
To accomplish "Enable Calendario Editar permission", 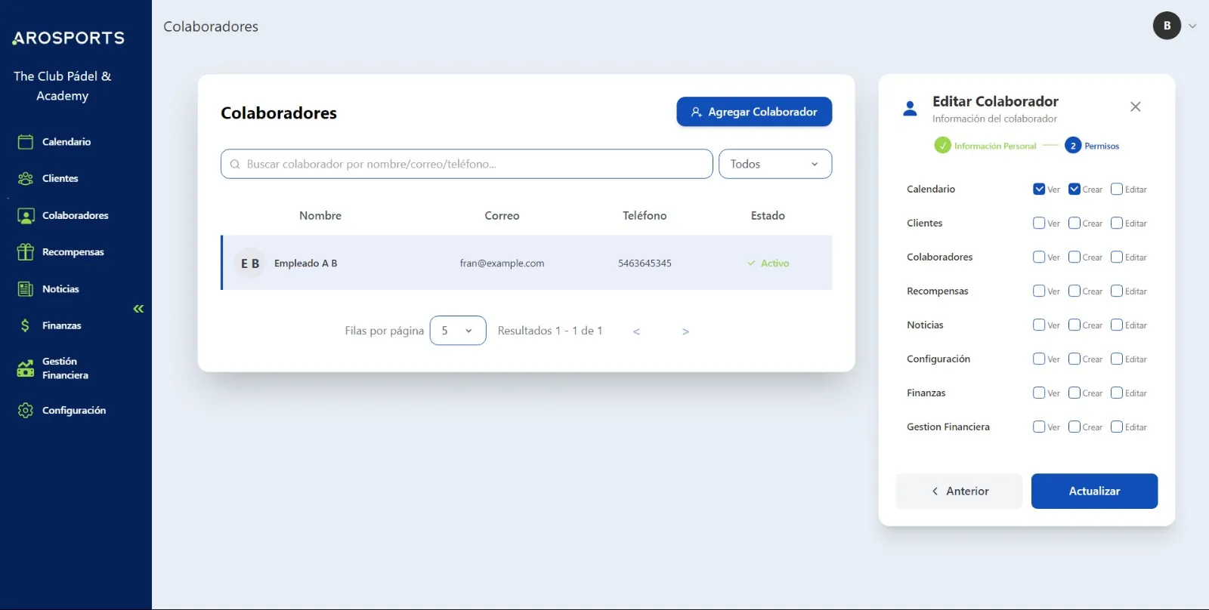I will coord(1117,189).
